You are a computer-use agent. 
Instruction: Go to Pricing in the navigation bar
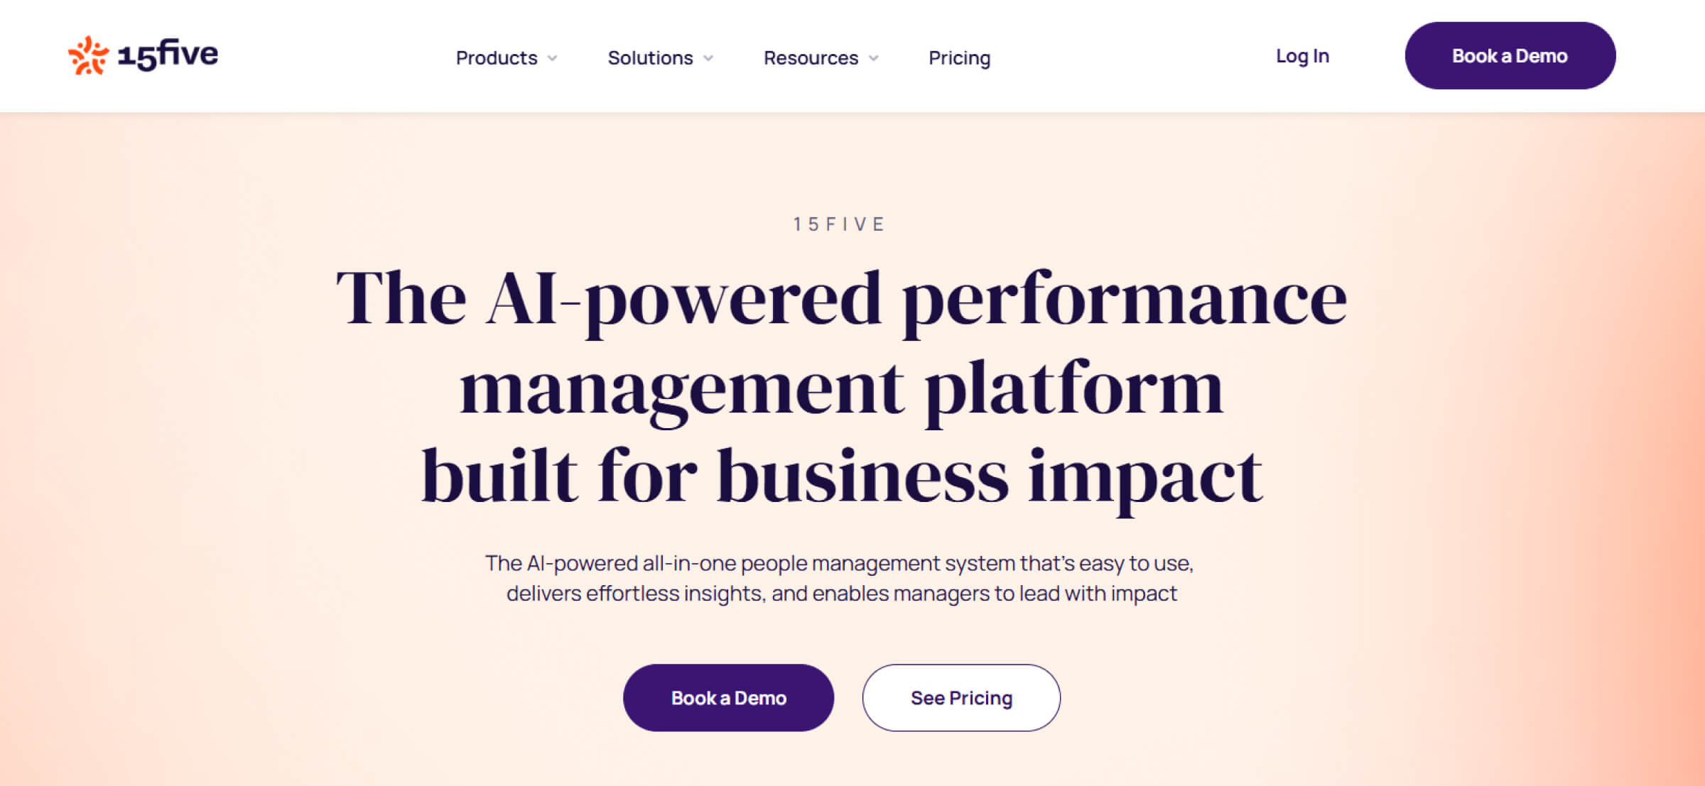click(x=959, y=58)
